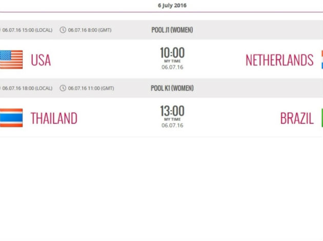Click the Netherlands flag at right edge

321,59
